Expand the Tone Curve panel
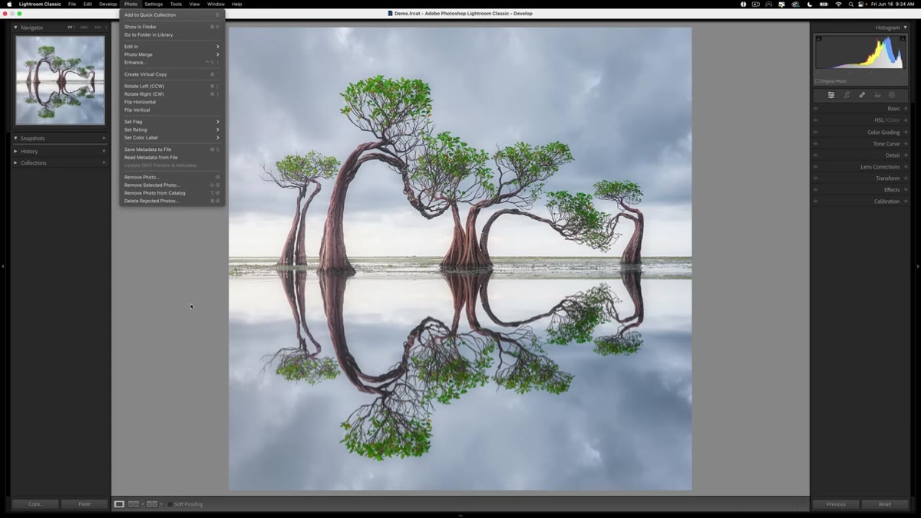The height and width of the screenshot is (518, 921). click(x=906, y=143)
